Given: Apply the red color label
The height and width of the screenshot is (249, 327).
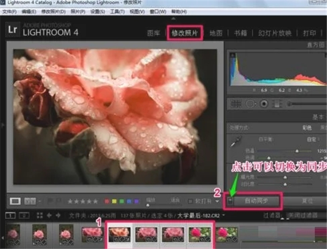Looking at the screenshot, I should click(107, 201).
